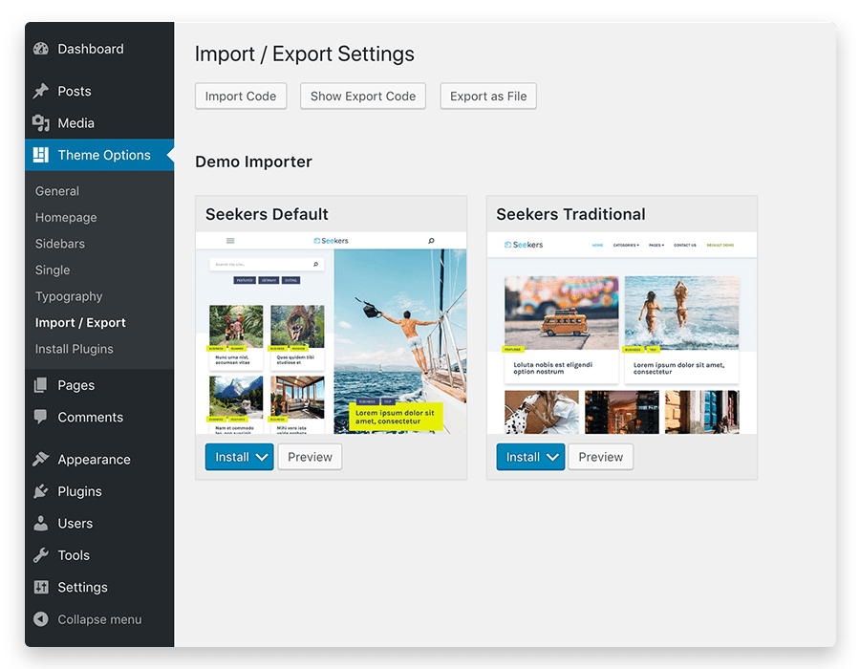The width and height of the screenshot is (860, 669).
Task: Open the Users menu item
Action: (99, 523)
